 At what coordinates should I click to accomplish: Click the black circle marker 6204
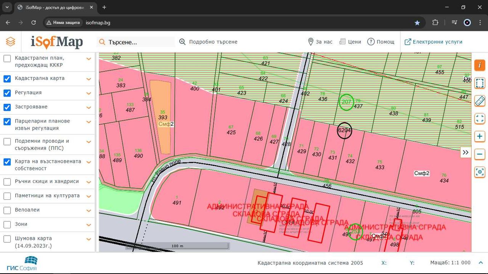344,131
